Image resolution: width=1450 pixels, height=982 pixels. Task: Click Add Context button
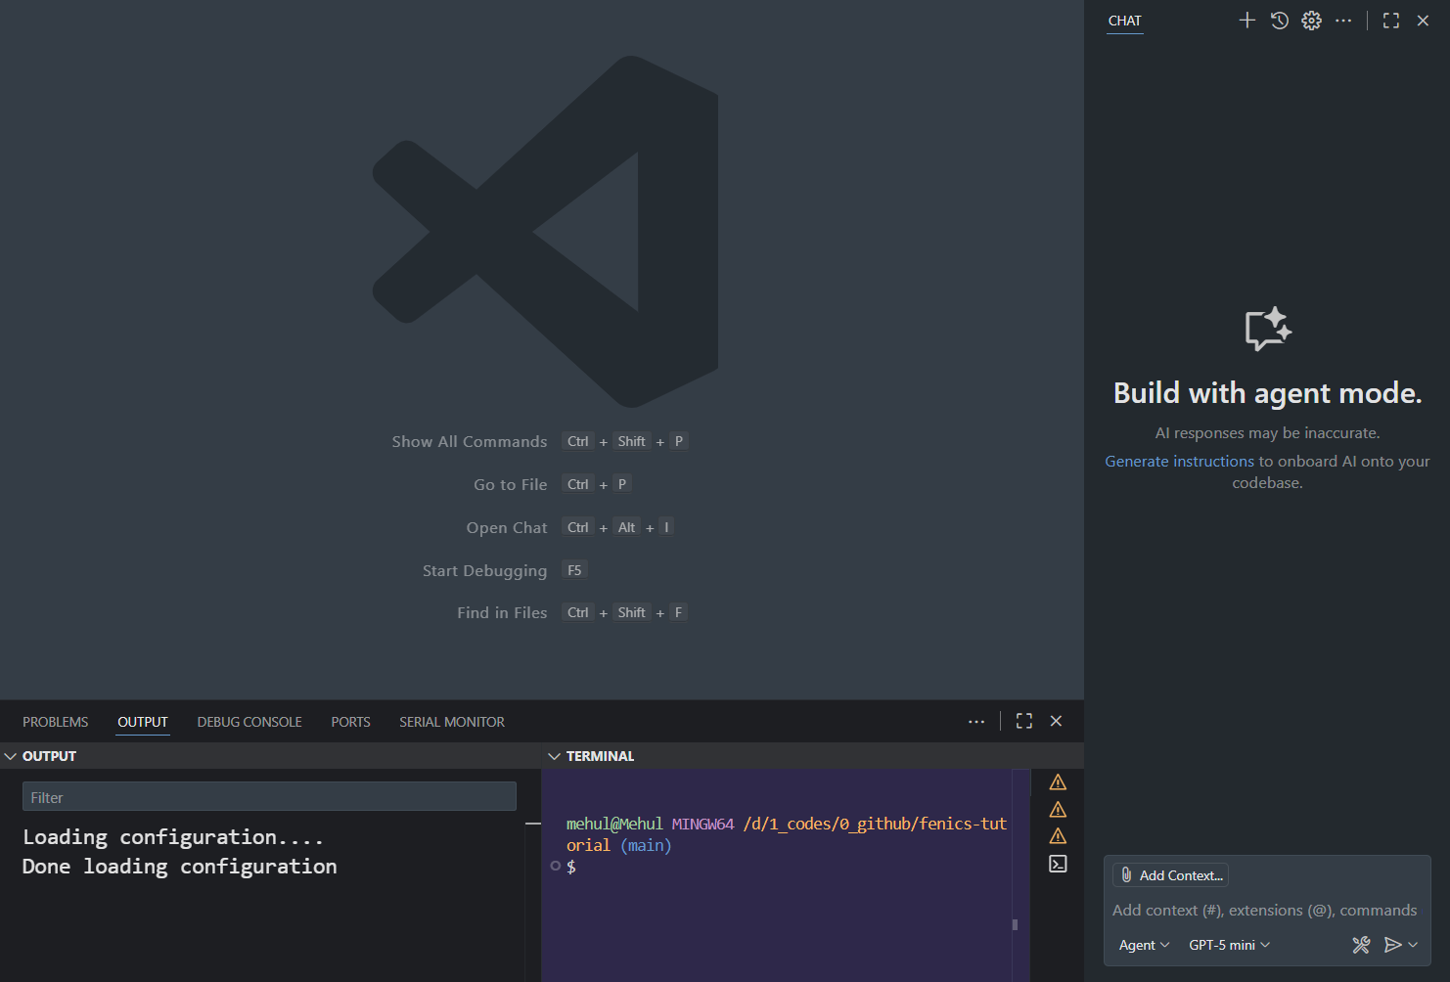click(1170, 875)
